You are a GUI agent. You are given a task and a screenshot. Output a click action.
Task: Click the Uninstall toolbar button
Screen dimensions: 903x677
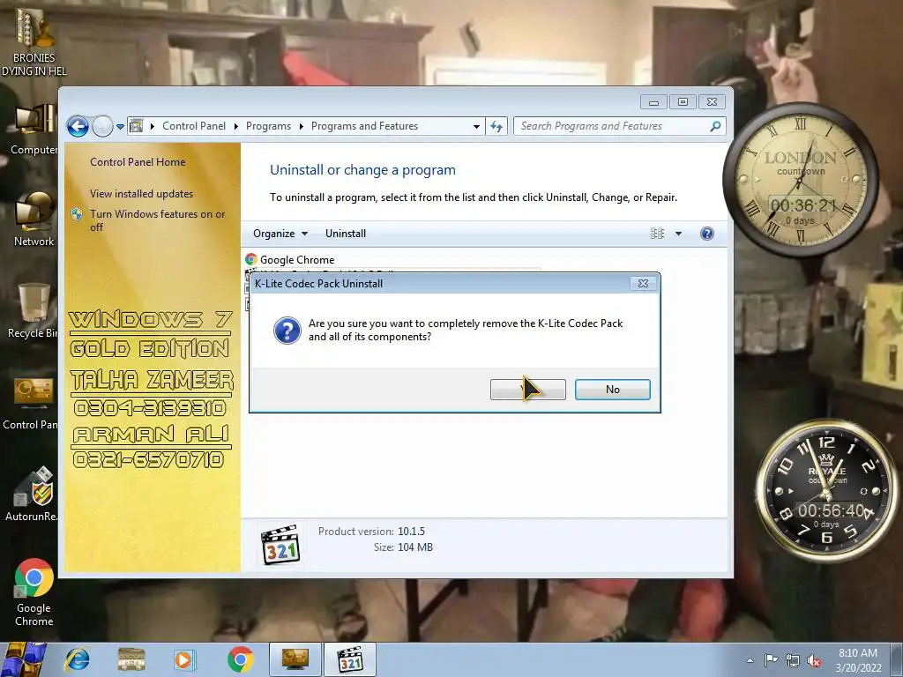pos(346,233)
